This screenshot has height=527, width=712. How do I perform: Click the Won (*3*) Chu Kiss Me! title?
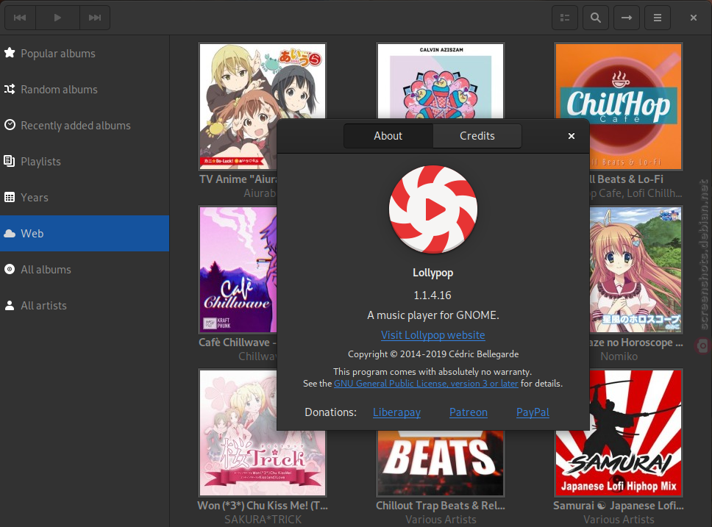pyautogui.click(x=263, y=505)
